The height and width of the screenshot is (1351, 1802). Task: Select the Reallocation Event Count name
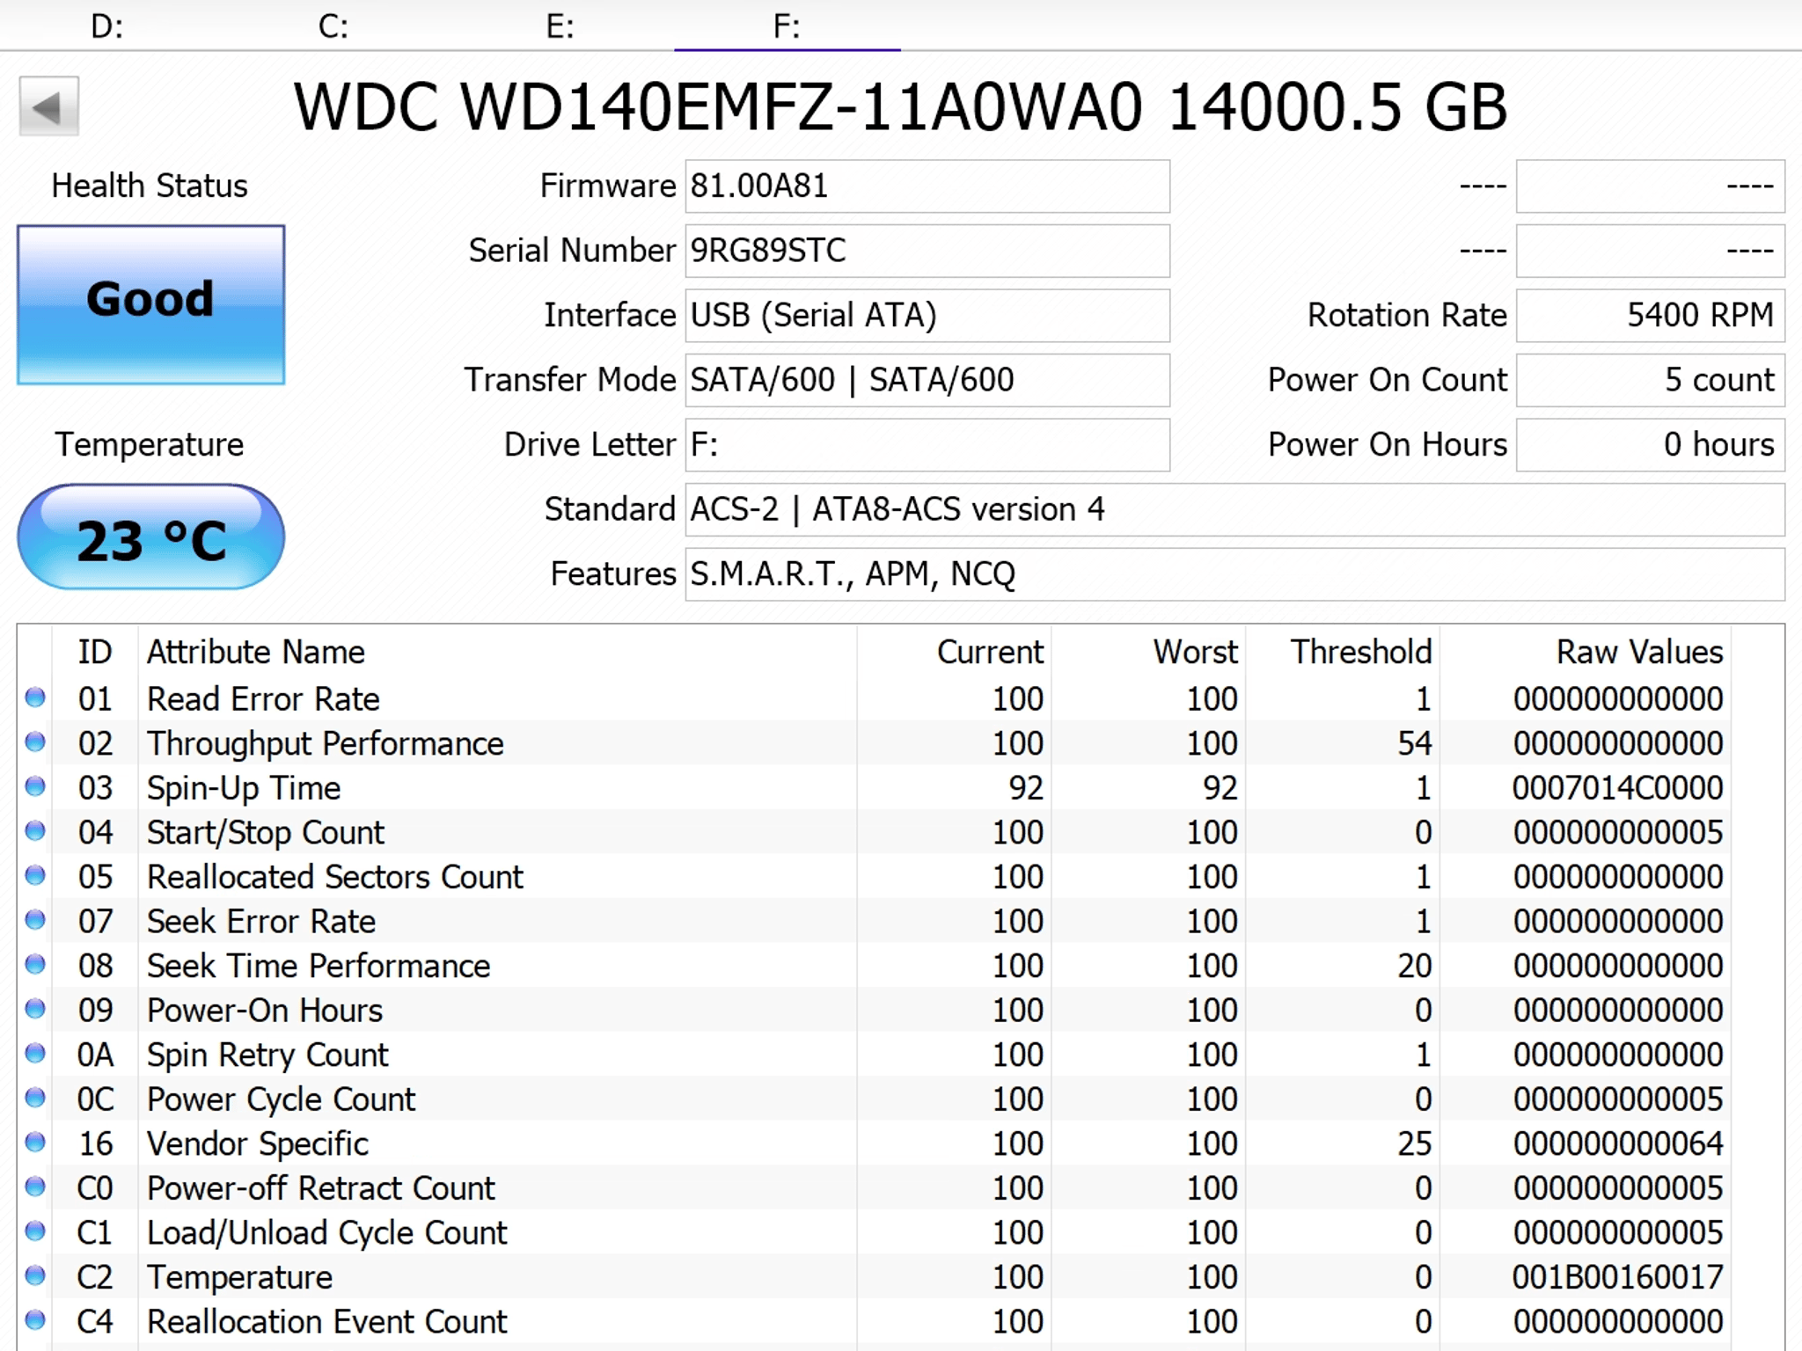pyautogui.click(x=327, y=1322)
